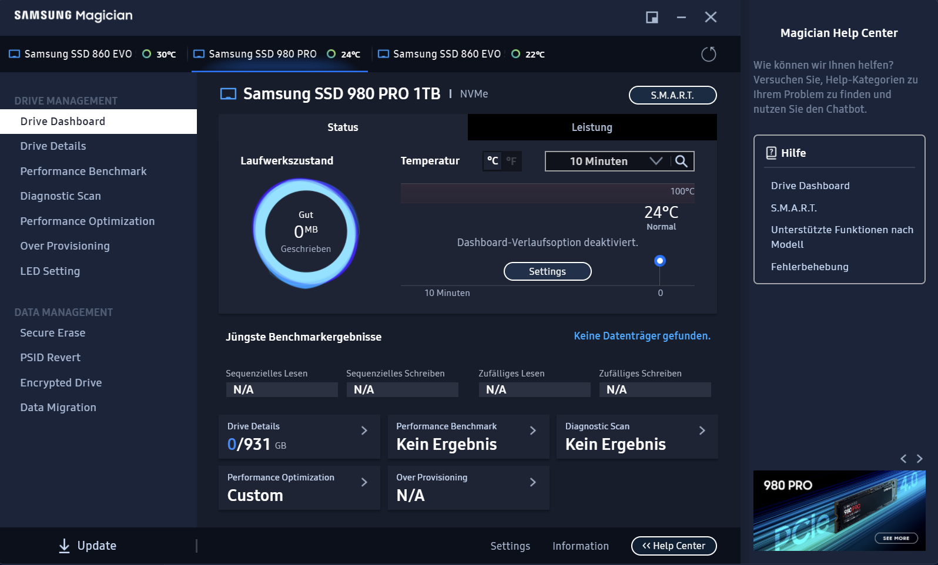
Task: Open Data Migration in sidebar
Action: 98,408
